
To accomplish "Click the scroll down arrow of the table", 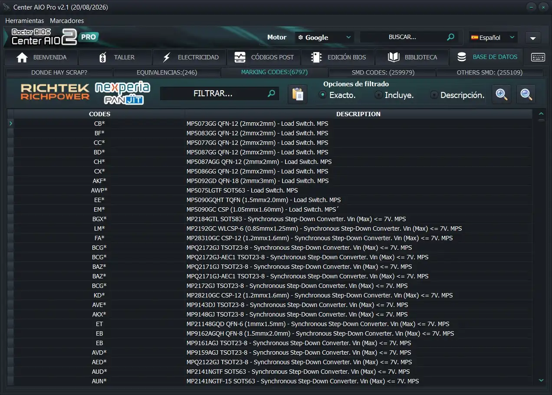I will pos(541,380).
